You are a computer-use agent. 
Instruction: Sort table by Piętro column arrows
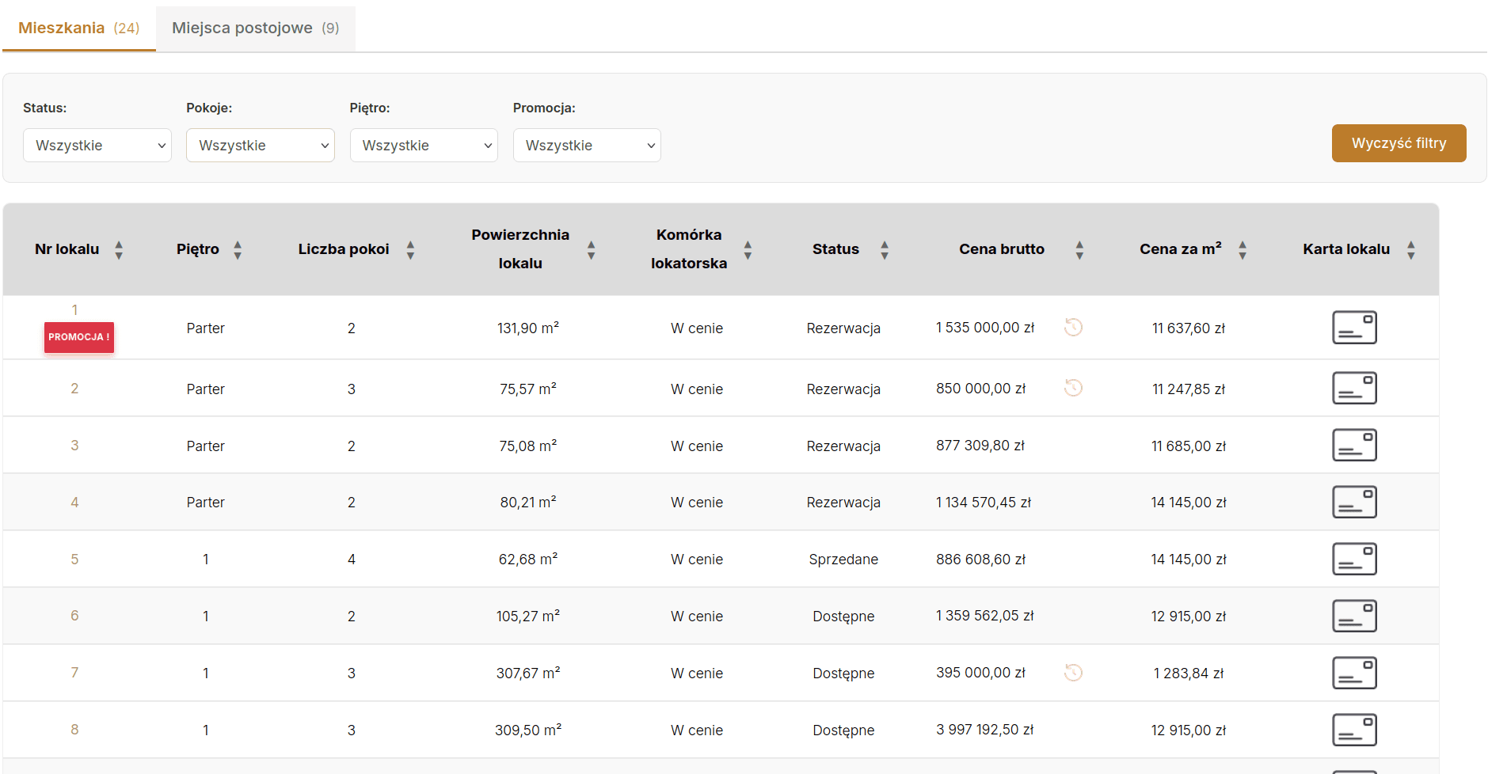pyautogui.click(x=238, y=250)
